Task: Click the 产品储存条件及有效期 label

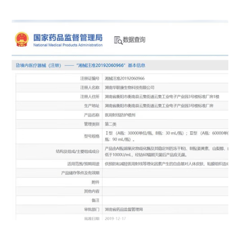Action: pos(80,173)
